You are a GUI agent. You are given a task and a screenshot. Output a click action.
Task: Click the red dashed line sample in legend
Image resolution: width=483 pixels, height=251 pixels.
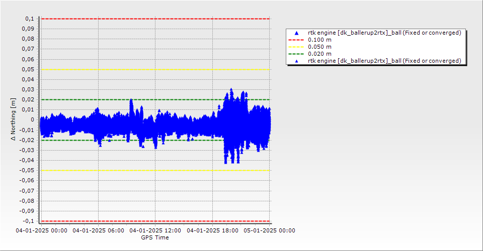click(x=296, y=40)
